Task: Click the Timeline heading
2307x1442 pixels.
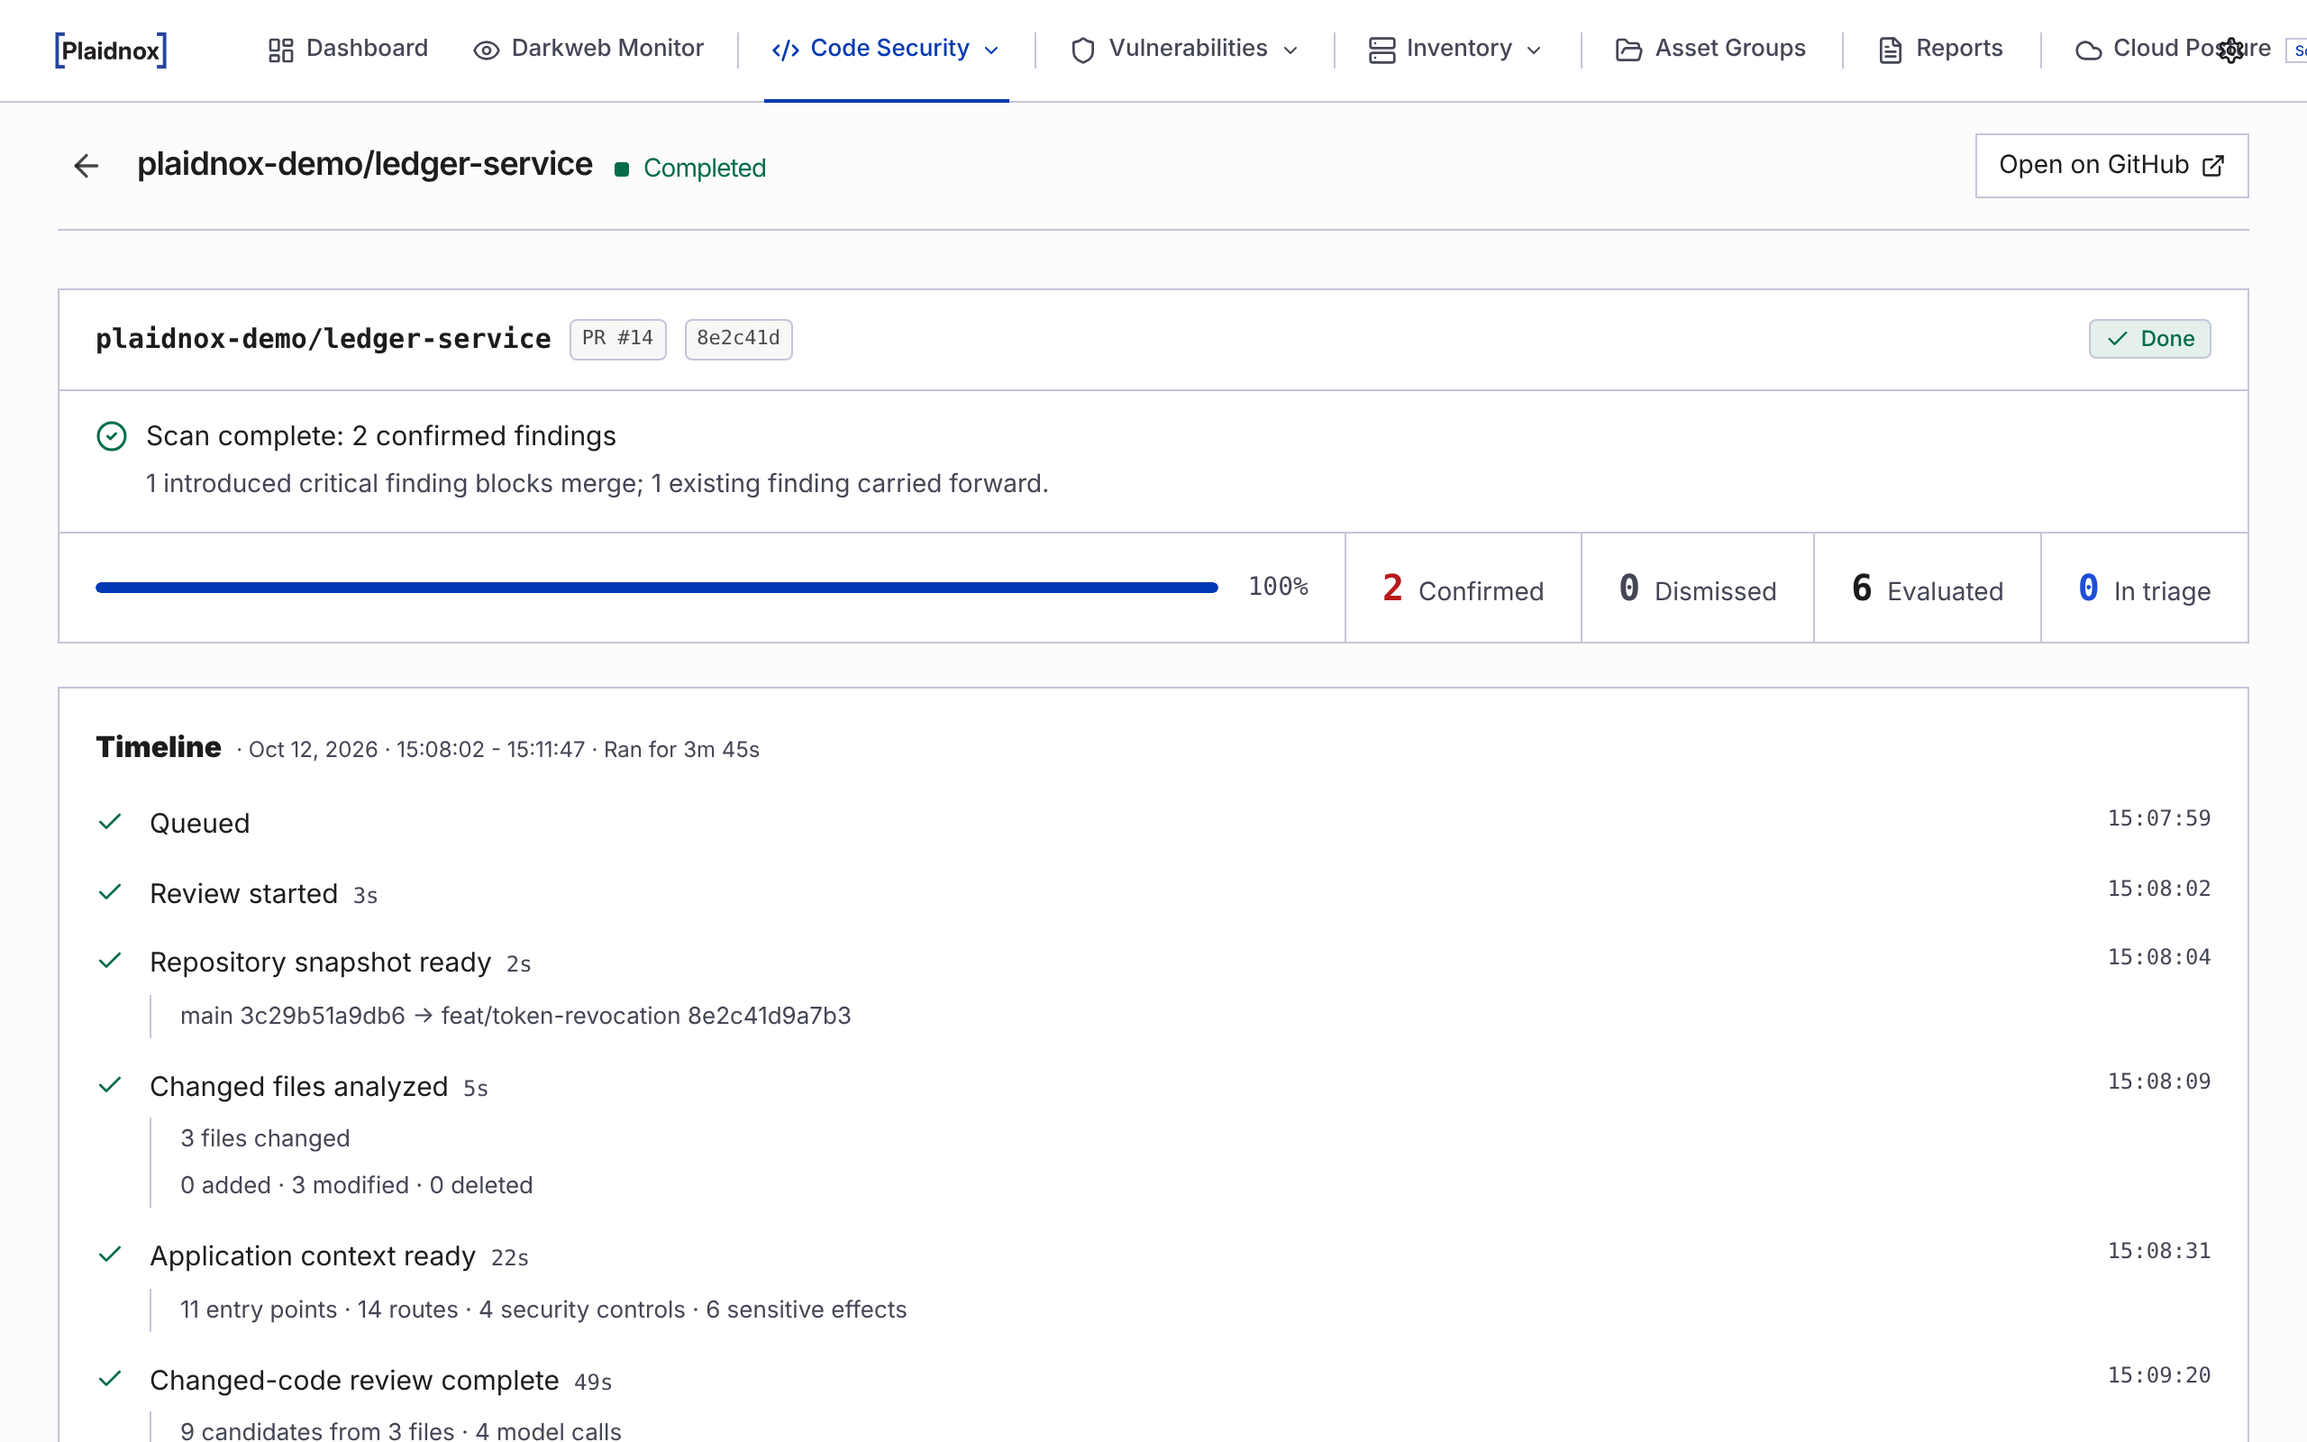Action: point(159,747)
